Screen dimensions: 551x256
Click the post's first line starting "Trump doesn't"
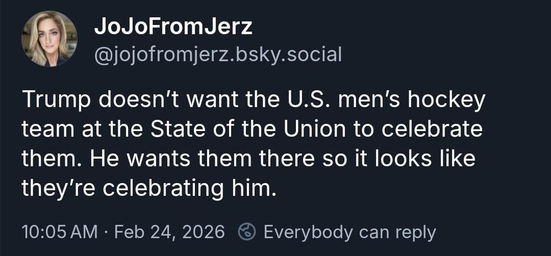point(253,100)
